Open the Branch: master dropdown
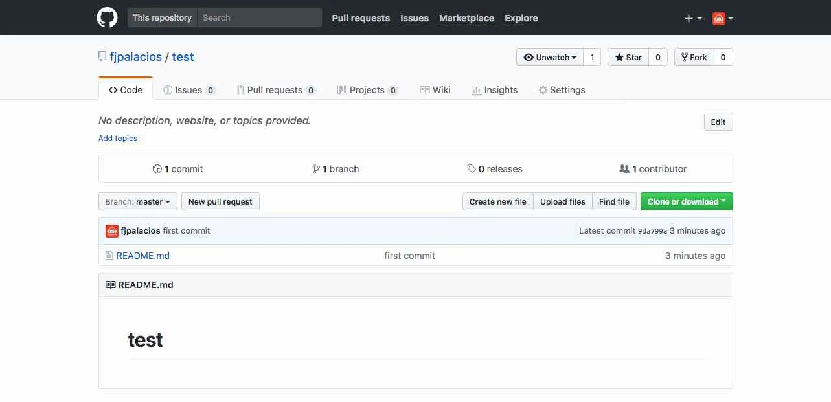831x402 pixels. (x=138, y=201)
